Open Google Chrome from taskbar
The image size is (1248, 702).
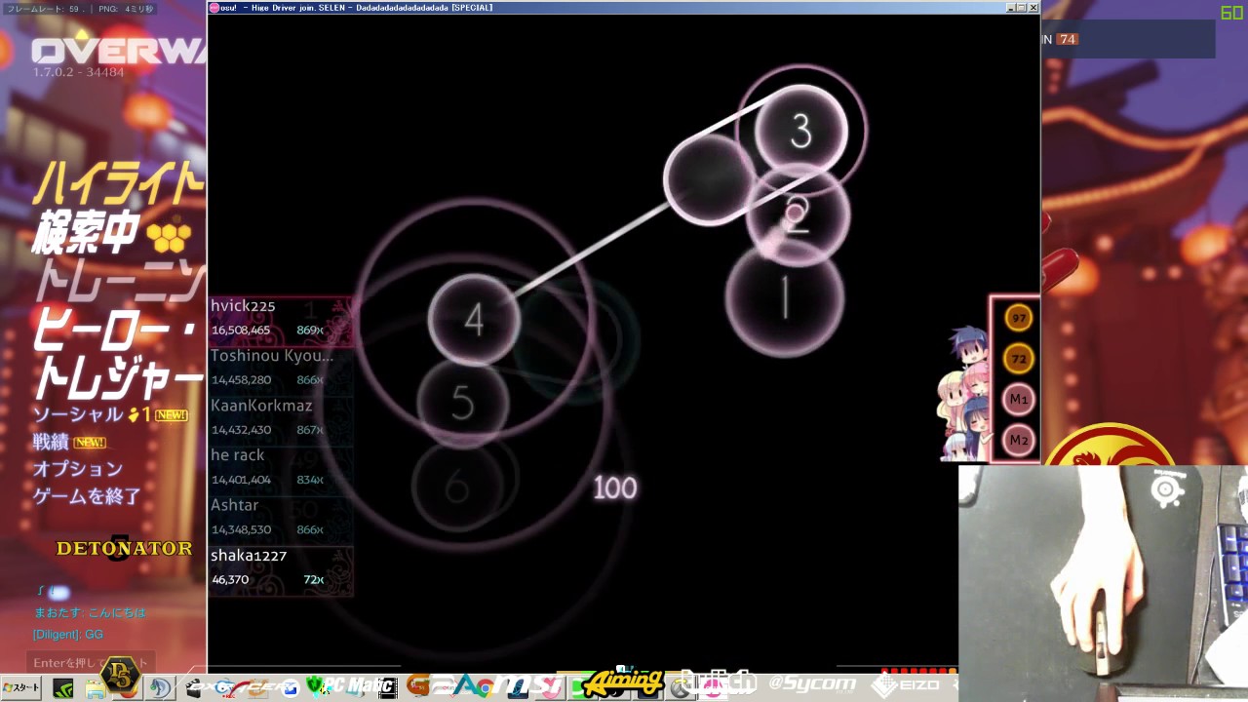484,687
